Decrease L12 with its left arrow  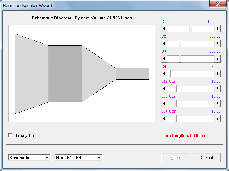click(x=164, y=88)
